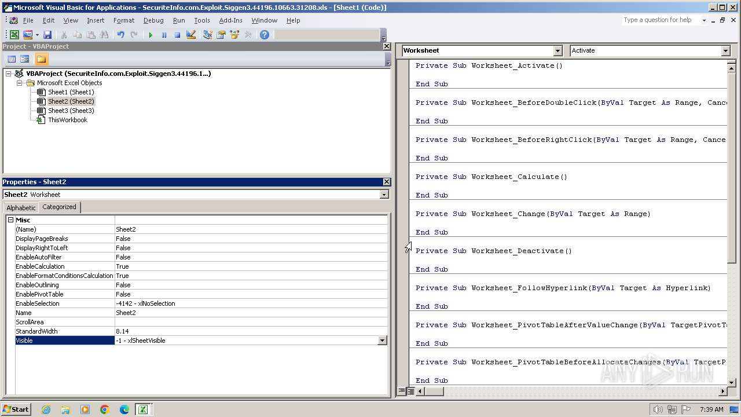741x417 pixels.
Task: Click View Code icon in Project panel
Action: point(12,59)
